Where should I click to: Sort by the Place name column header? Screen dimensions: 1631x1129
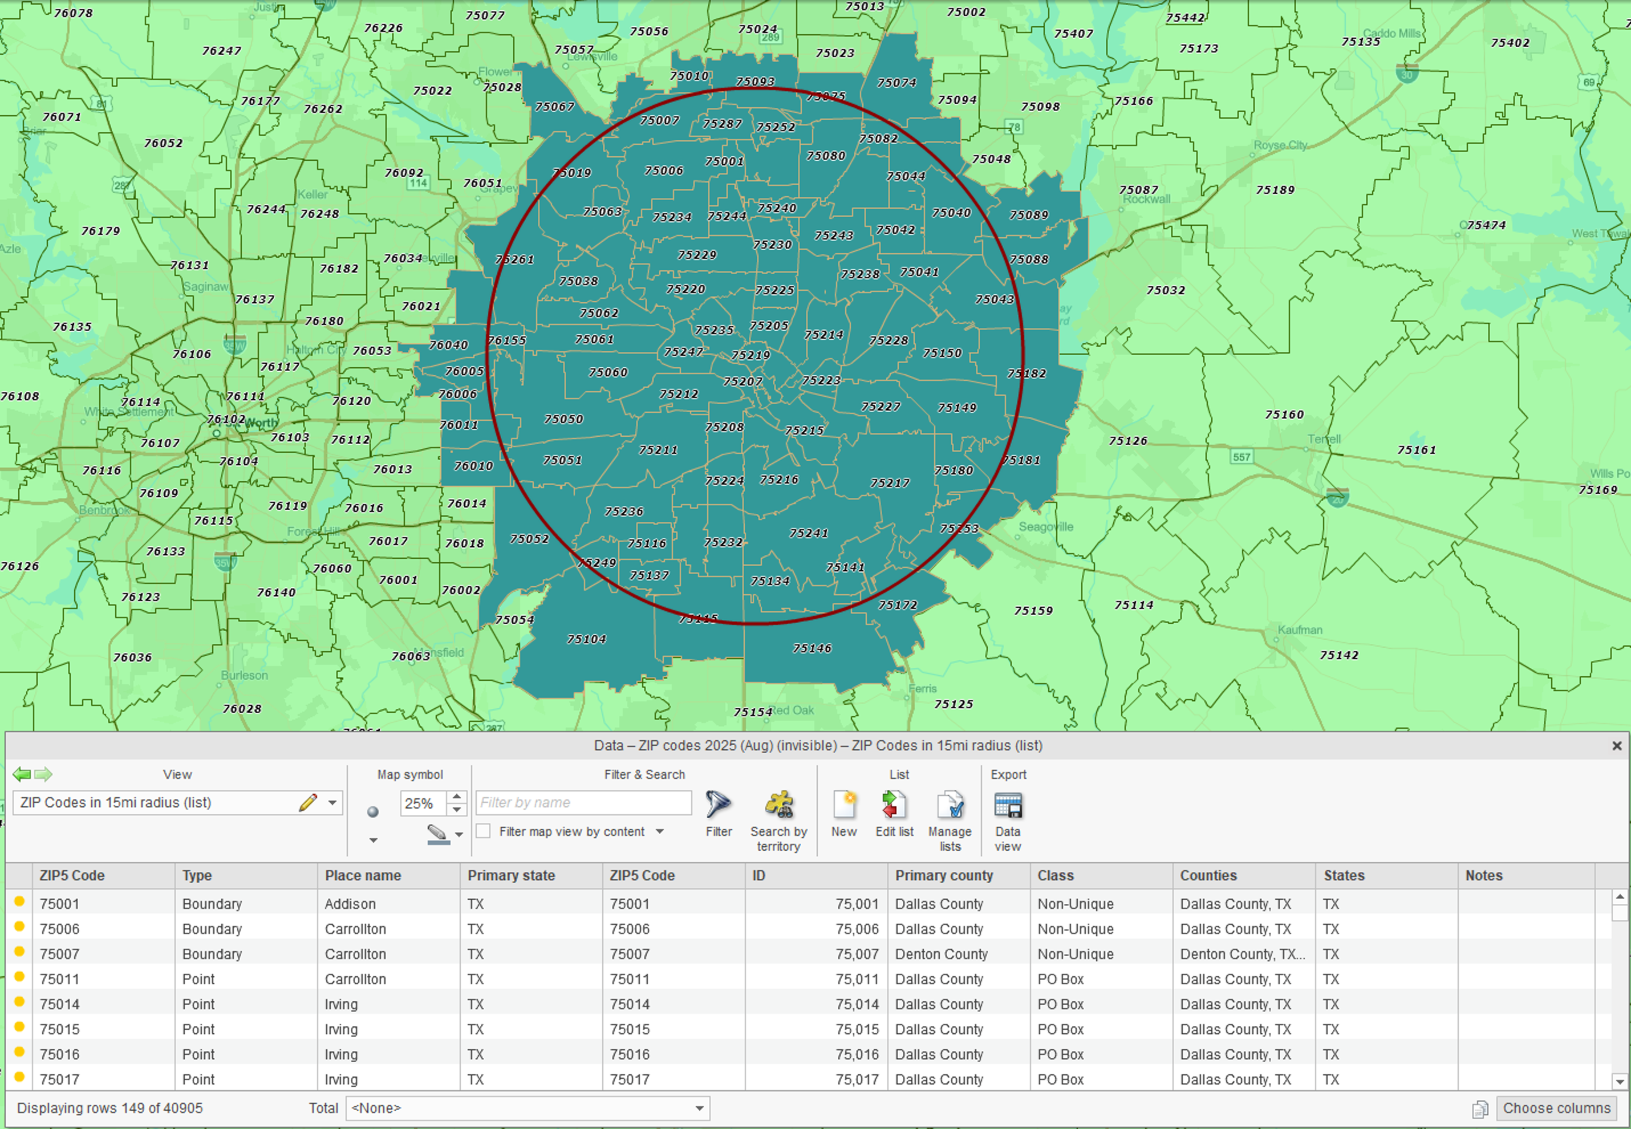[x=363, y=875]
